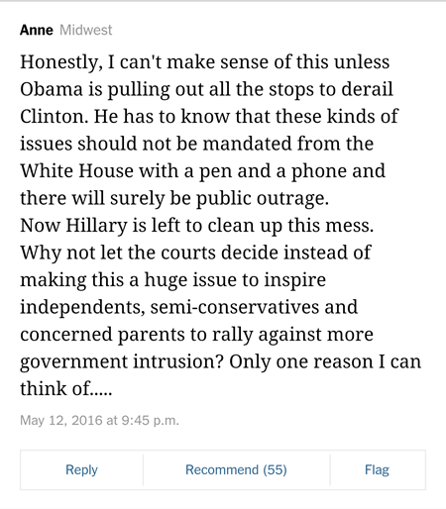Click the words government intrusion
This screenshot has height=509, width=446.
coord(119,362)
